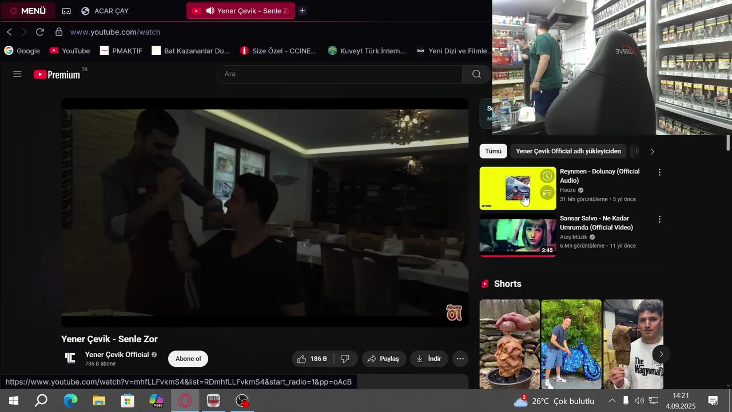Download the video with İndir
Viewport: 732px width, 412px height.
click(429, 359)
